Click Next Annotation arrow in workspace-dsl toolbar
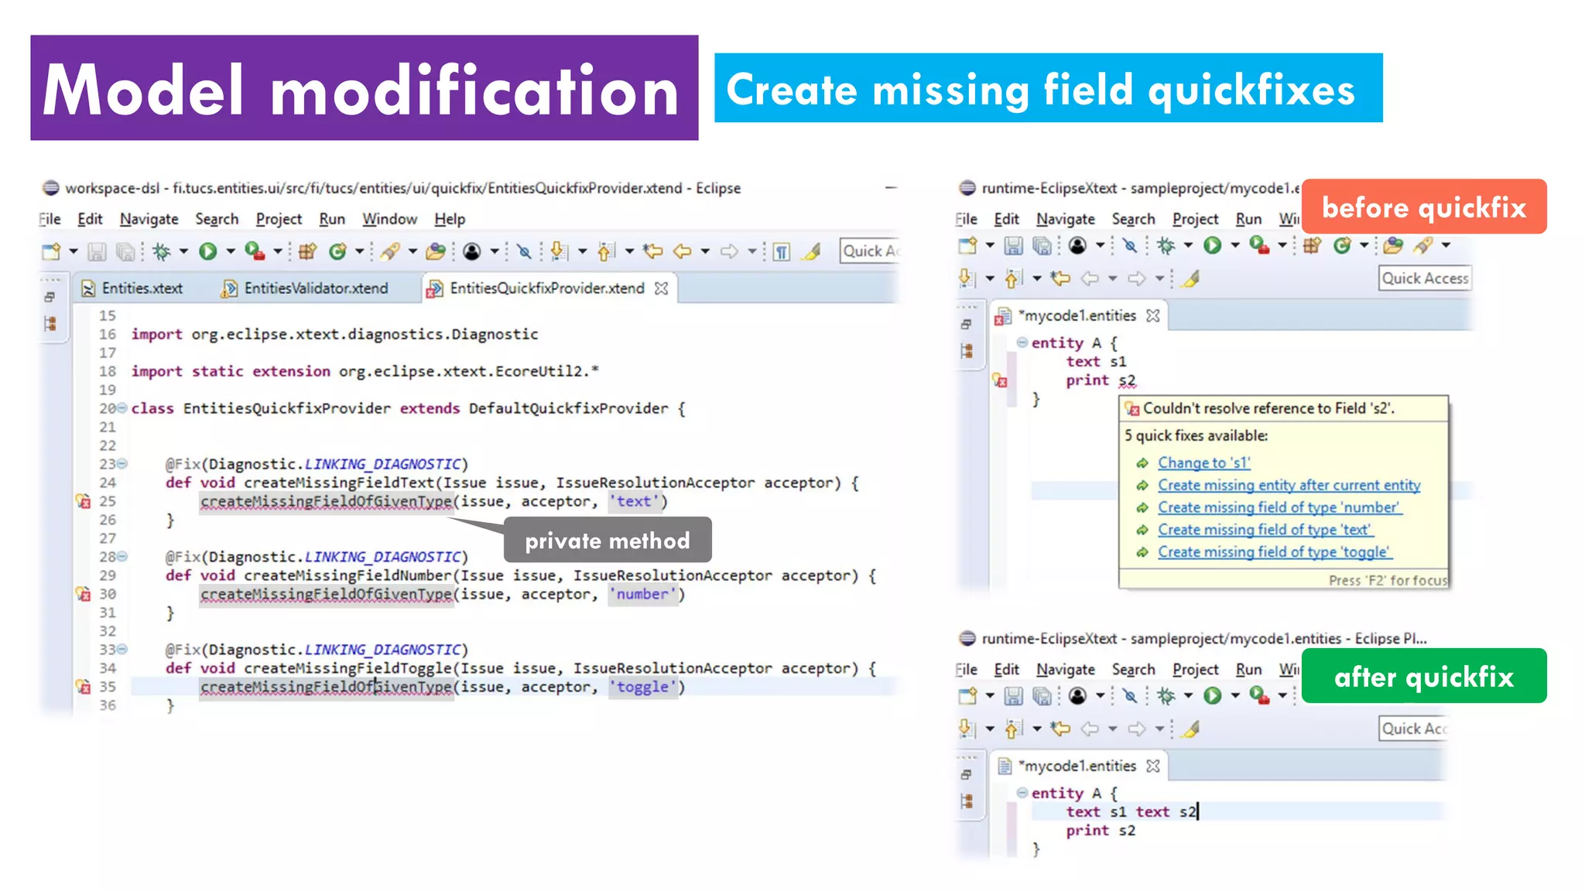This screenshot has width=1585, height=891. coord(559,251)
